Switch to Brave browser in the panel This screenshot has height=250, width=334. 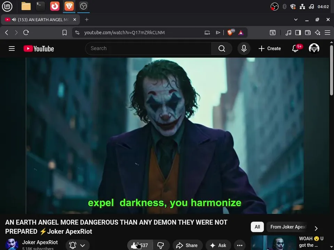pyautogui.click(x=69, y=6)
